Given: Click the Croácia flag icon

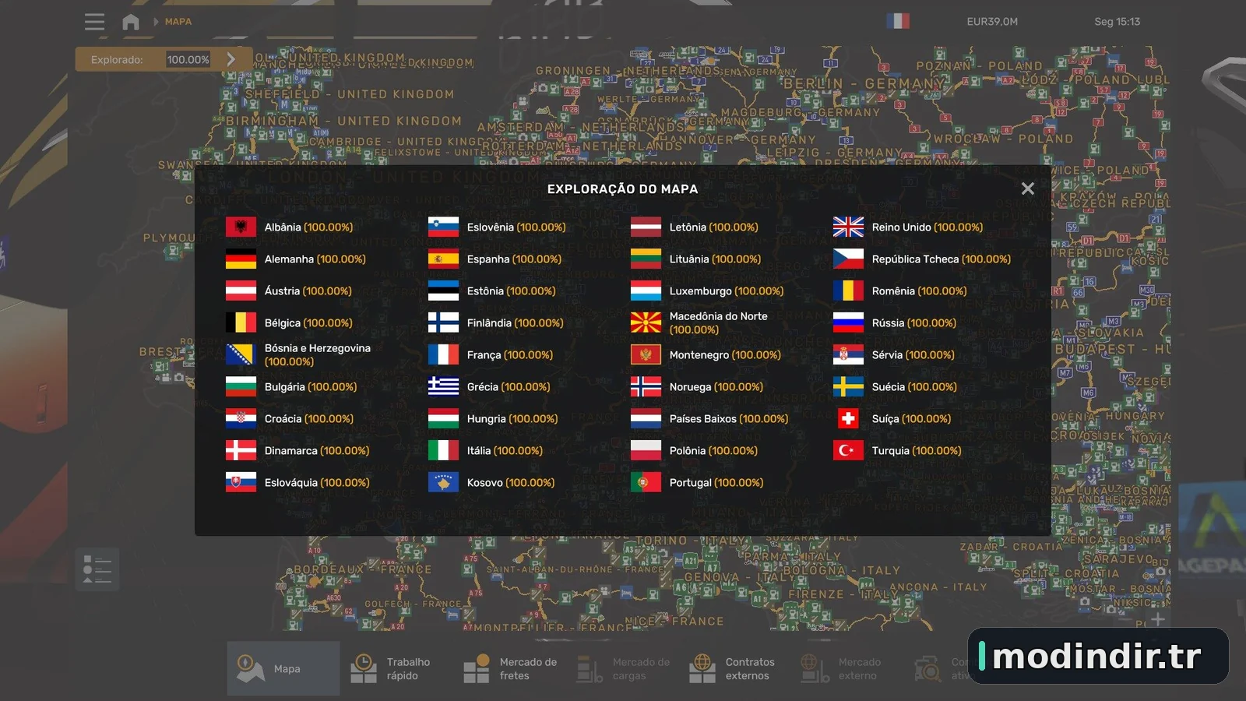Looking at the screenshot, I should tap(241, 418).
